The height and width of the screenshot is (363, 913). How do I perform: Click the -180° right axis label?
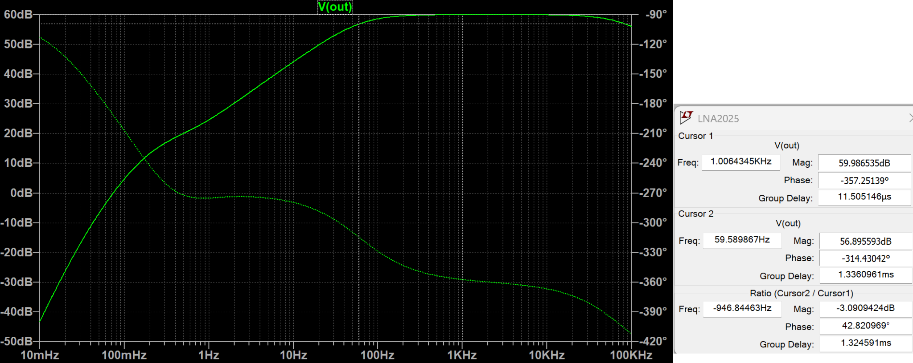coord(653,104)
